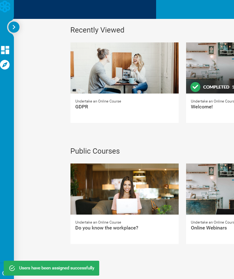Click the 'Users have been assigned successfully' toast
234x279 pixels.
point(57,268)
